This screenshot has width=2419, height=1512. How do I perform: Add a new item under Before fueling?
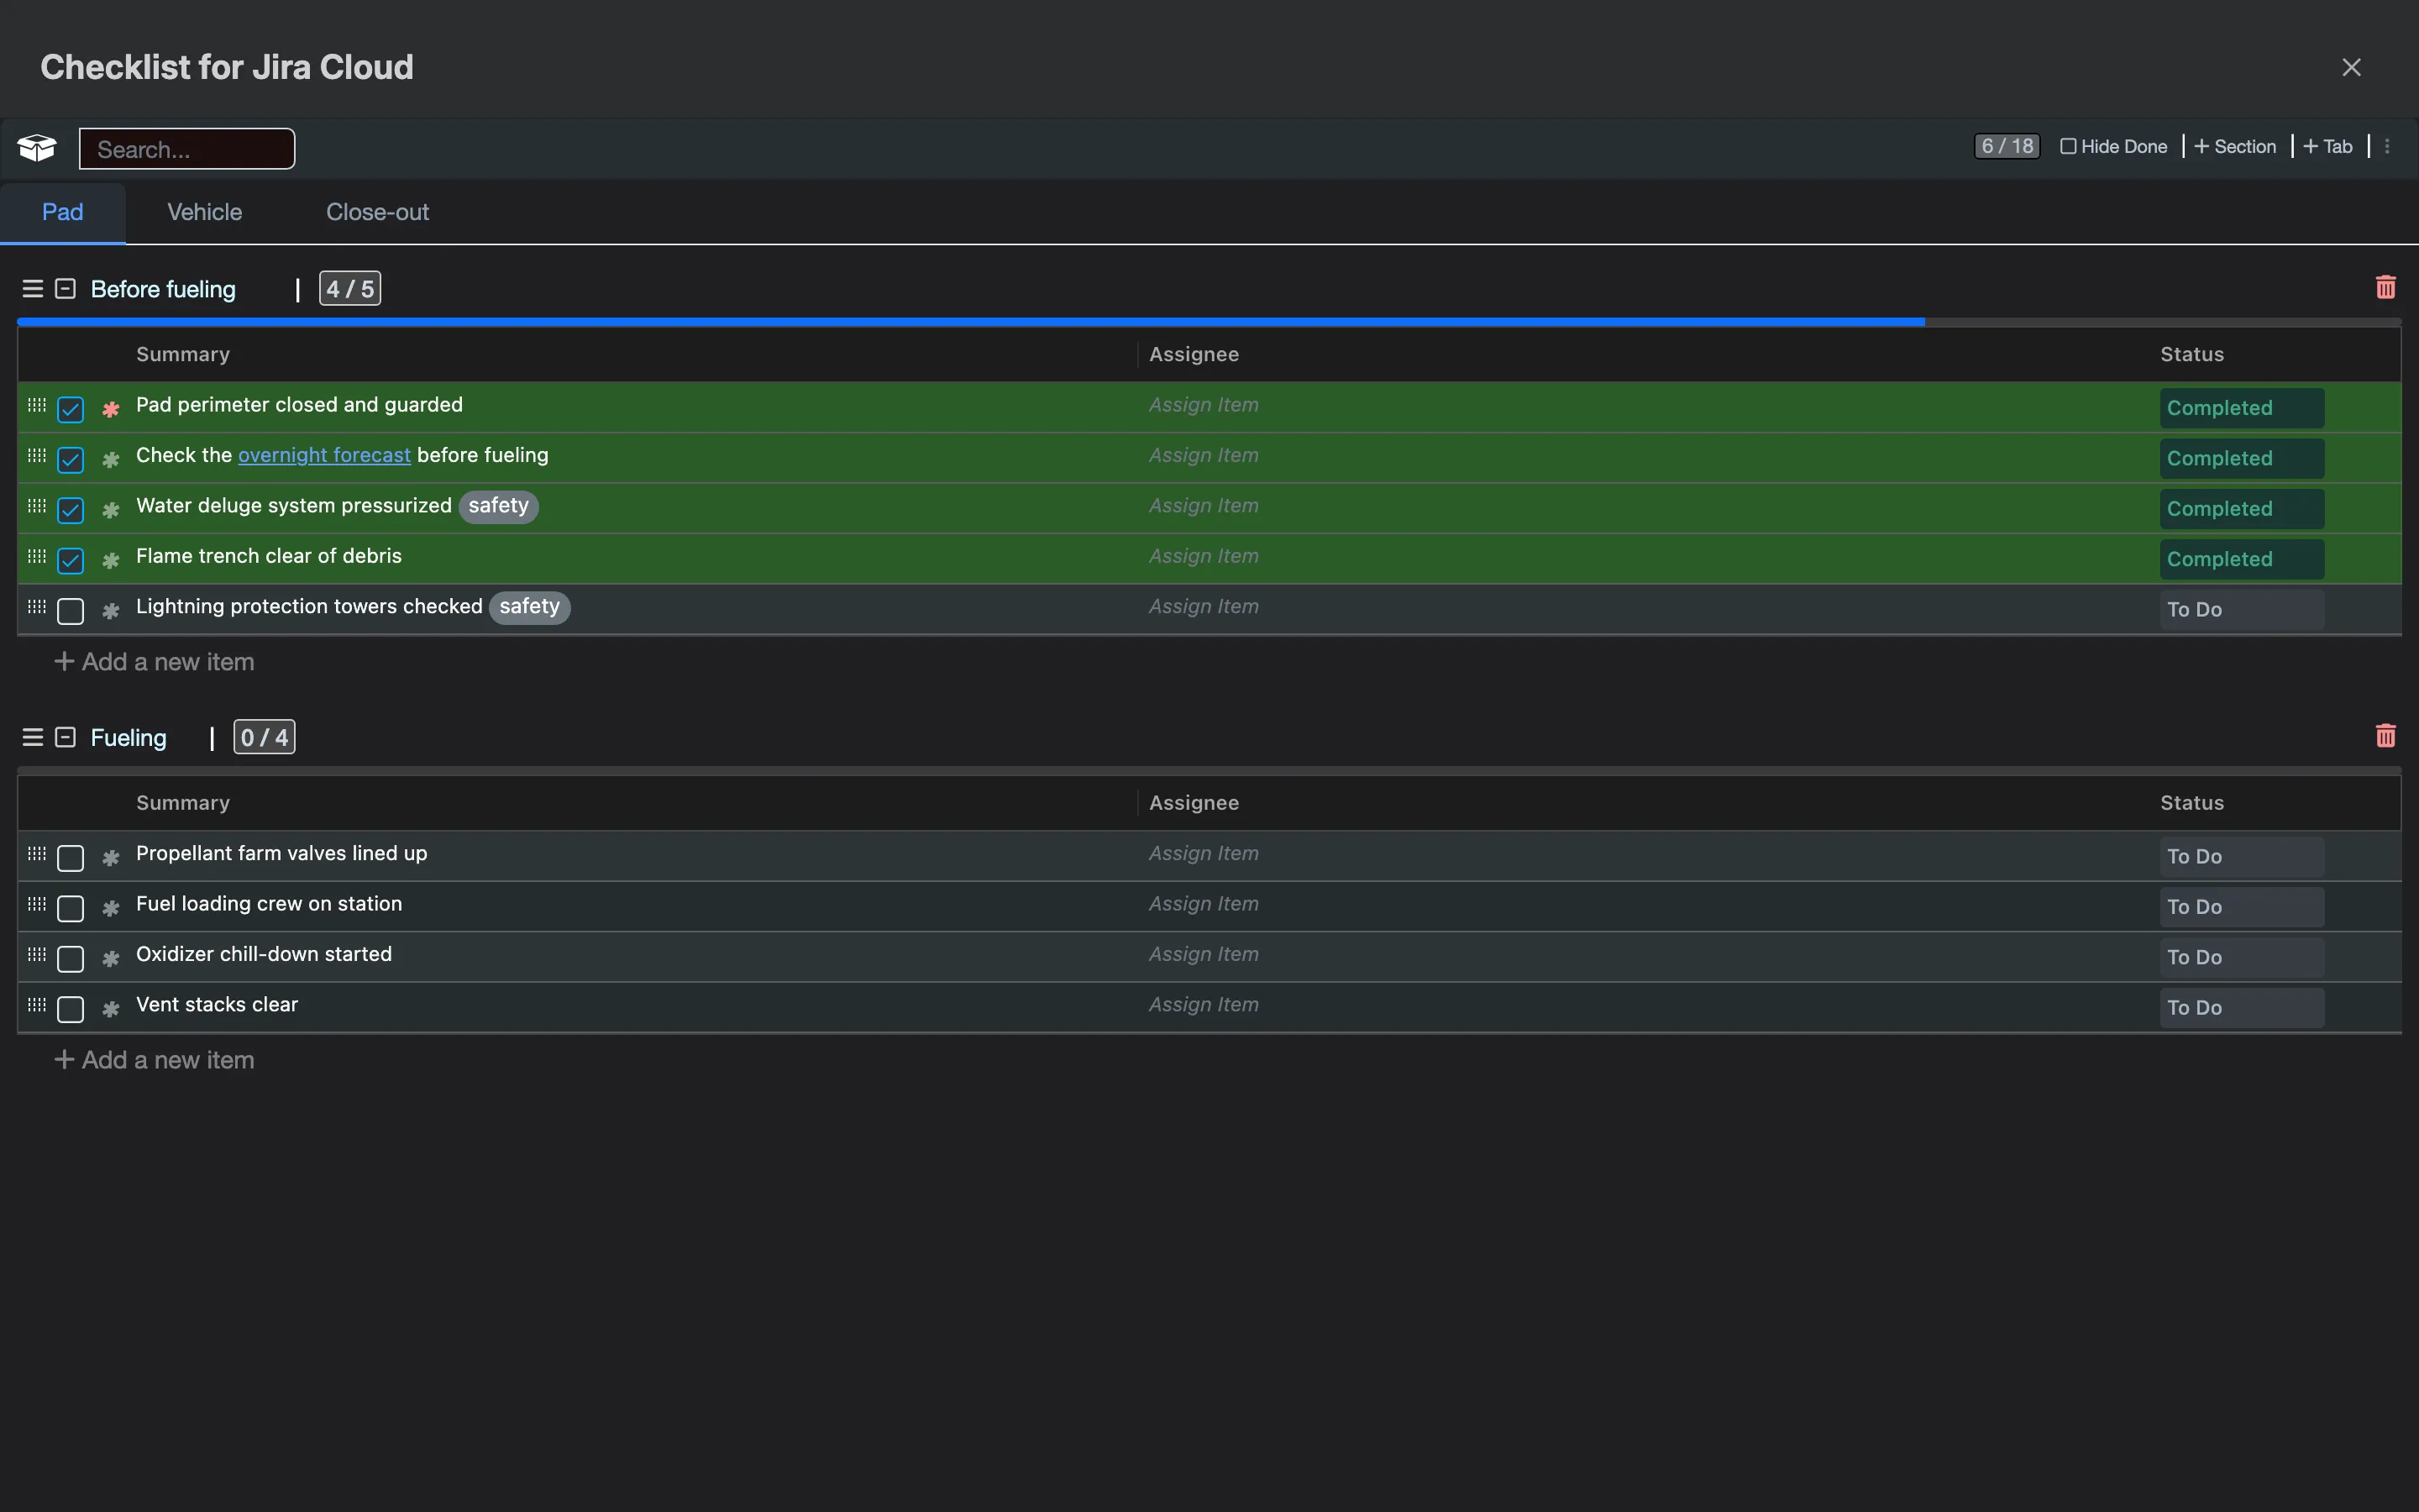pos(154,661)
